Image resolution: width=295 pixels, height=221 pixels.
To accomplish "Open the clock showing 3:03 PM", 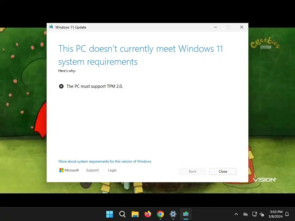I will [x=276, y=214].
